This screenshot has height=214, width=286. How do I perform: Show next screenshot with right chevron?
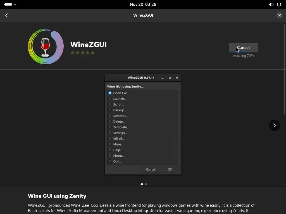[274, 125]
